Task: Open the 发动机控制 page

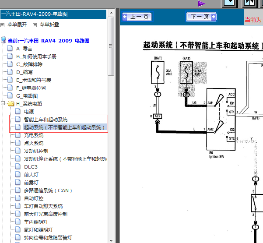Action: coord(36,151)
